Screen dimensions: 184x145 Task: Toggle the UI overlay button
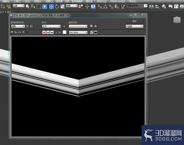pyautogui.click(x=92, y=32)
